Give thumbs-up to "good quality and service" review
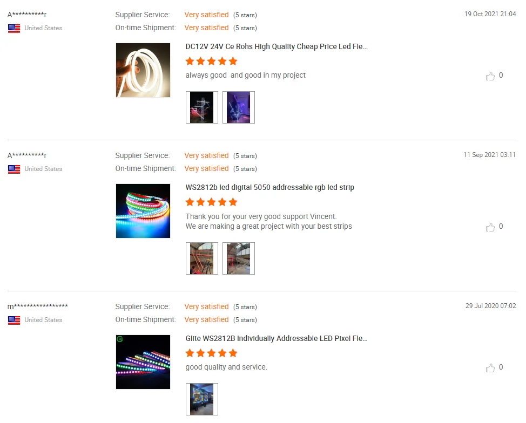 pyautogui.click(x=490, y=368)
